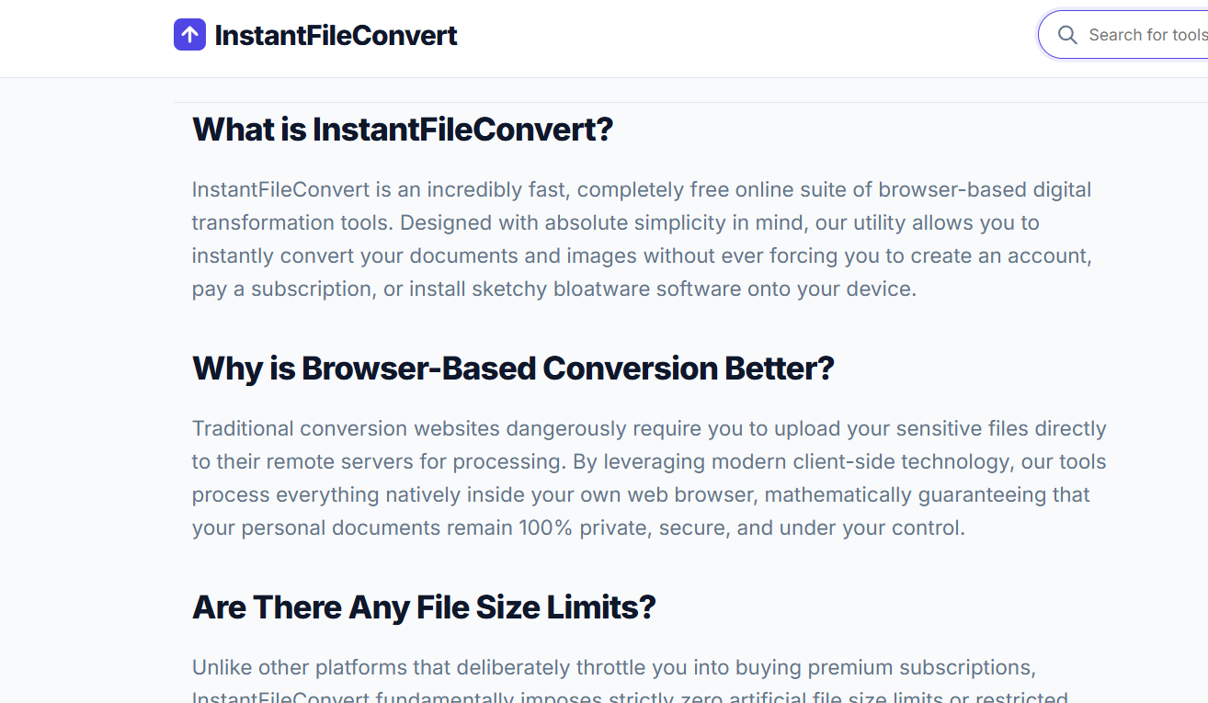
Task: Select the Are There Any File Size Limits heading
Action: pyautogui.click(x=423, y=607)
